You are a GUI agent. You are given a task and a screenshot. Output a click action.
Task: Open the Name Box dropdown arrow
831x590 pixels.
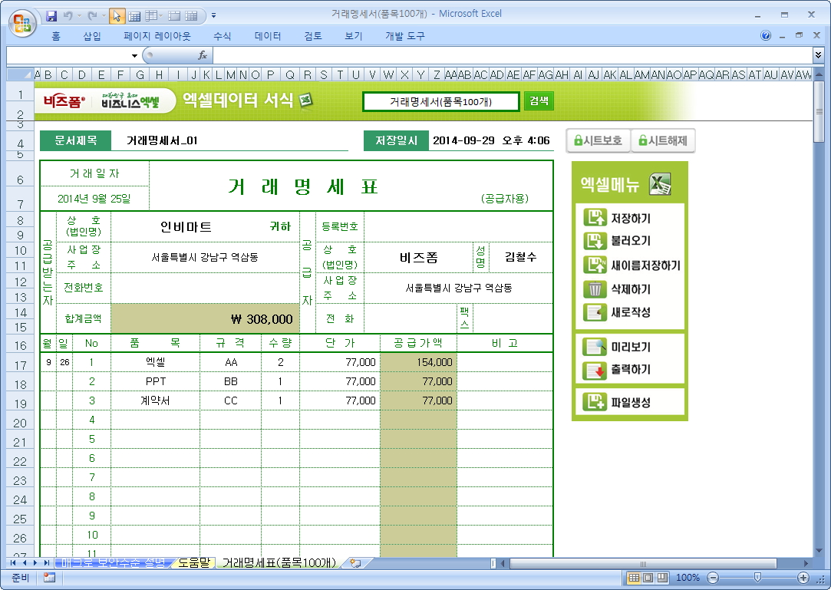(x=134, y=56)
